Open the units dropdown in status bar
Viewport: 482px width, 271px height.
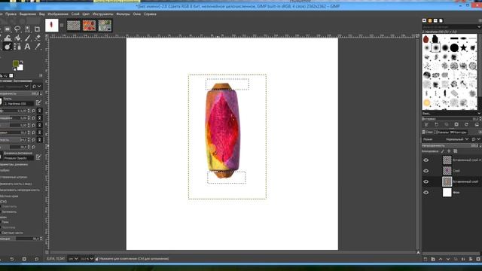73,259
